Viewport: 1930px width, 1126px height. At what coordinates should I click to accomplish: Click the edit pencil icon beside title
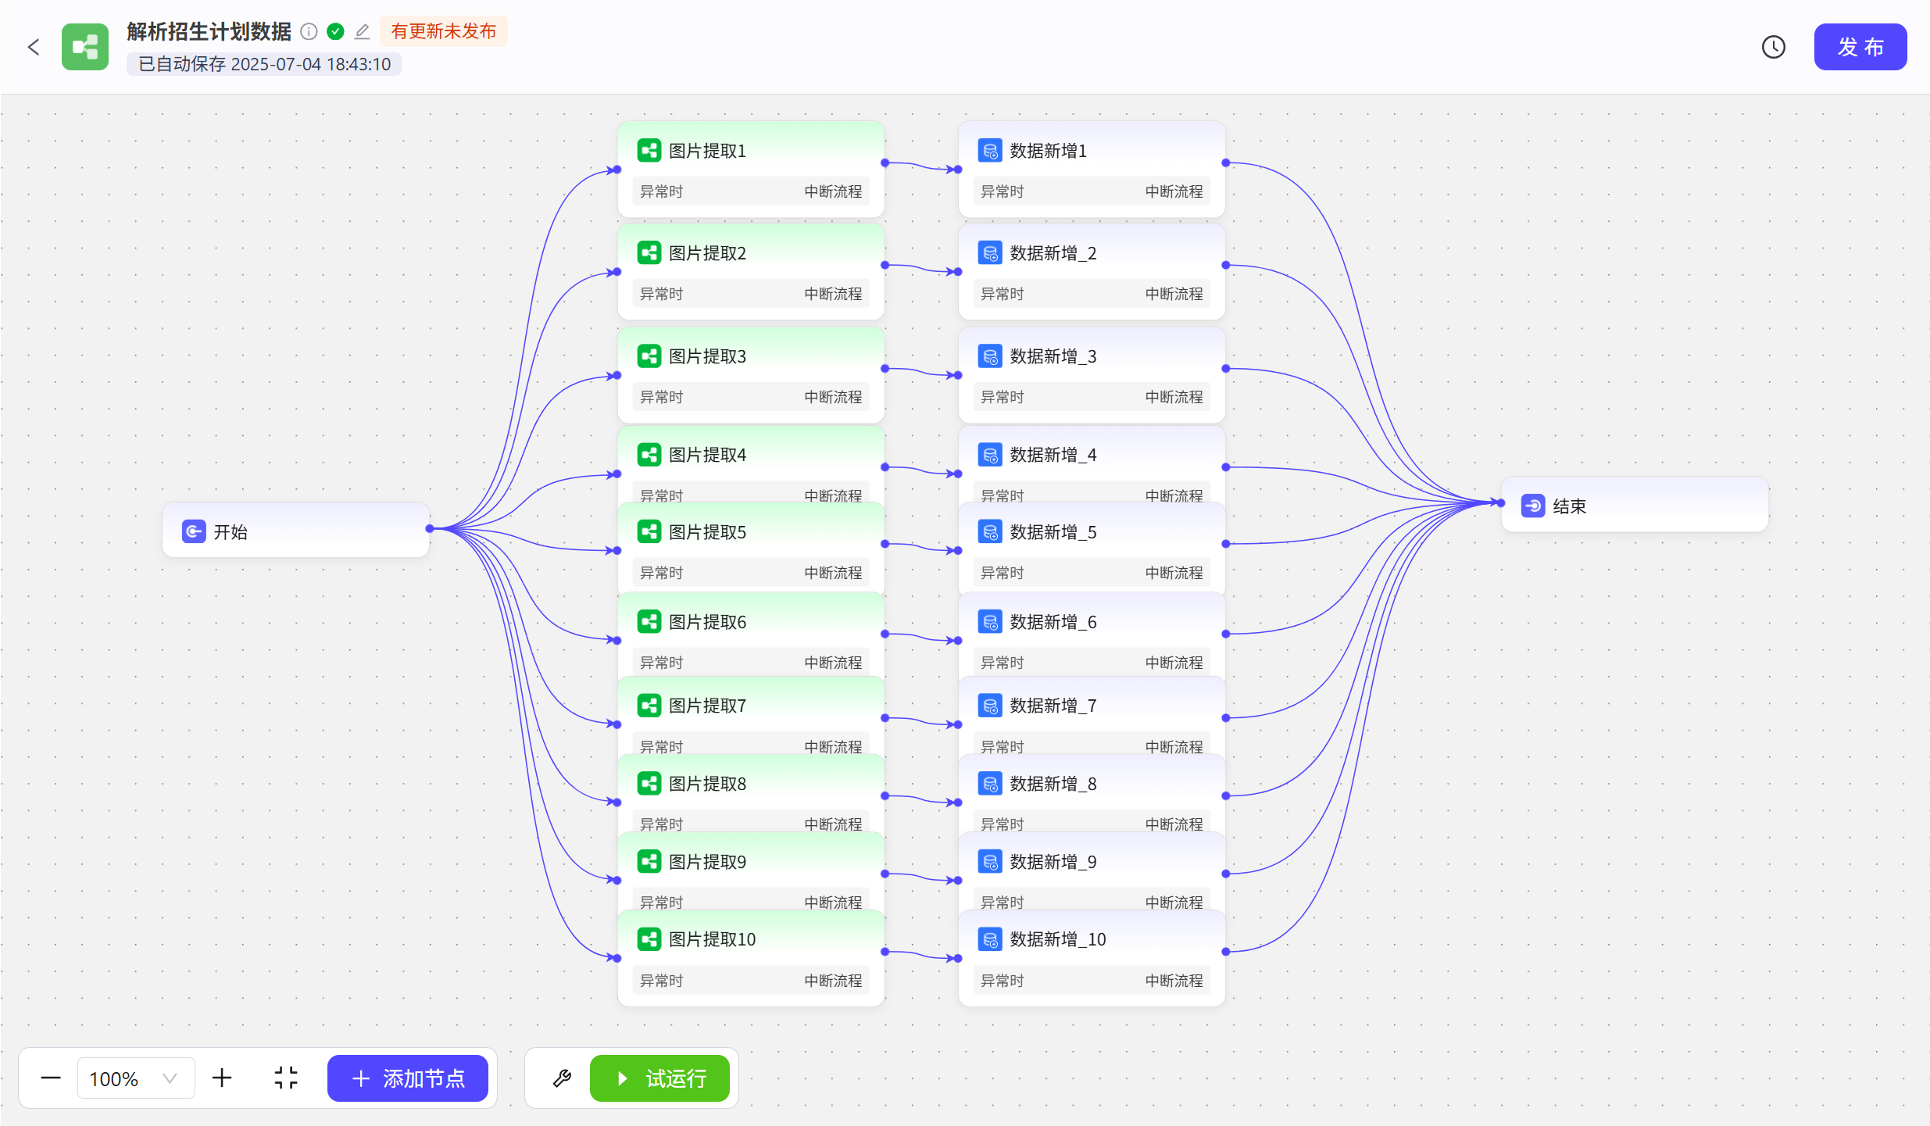coord(362,31)
